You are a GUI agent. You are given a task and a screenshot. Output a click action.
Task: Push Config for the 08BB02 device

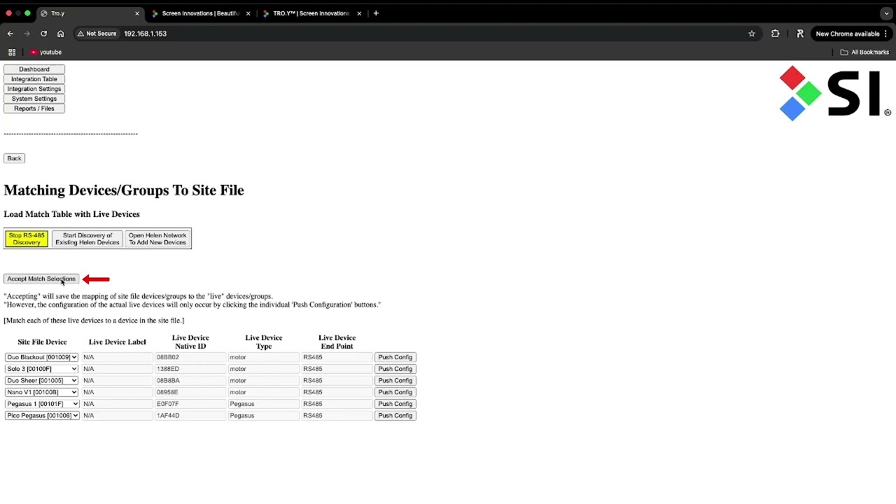tap(395, 357)
